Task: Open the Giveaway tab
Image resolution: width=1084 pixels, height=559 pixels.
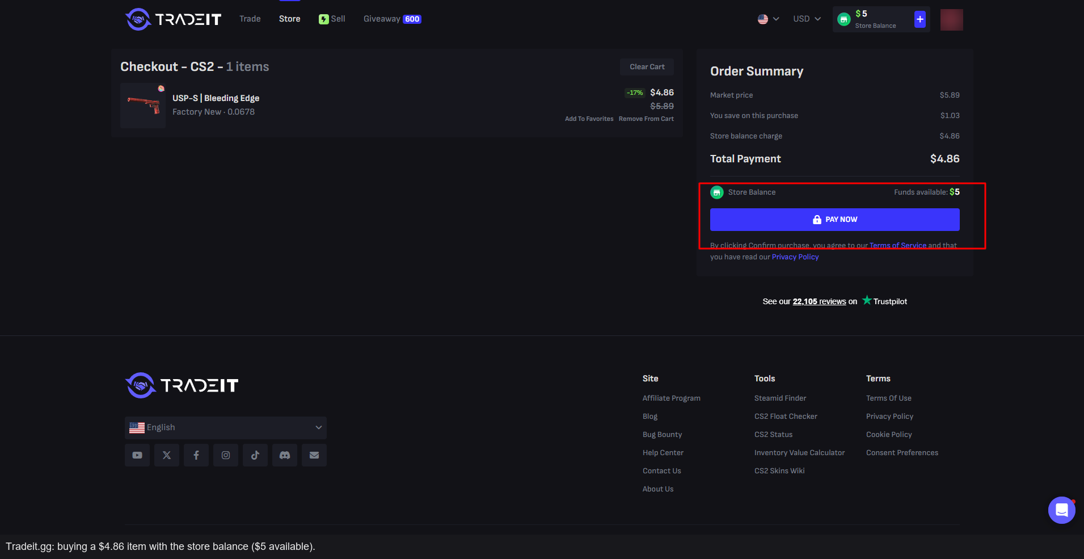Action: [x=392, y=19]
